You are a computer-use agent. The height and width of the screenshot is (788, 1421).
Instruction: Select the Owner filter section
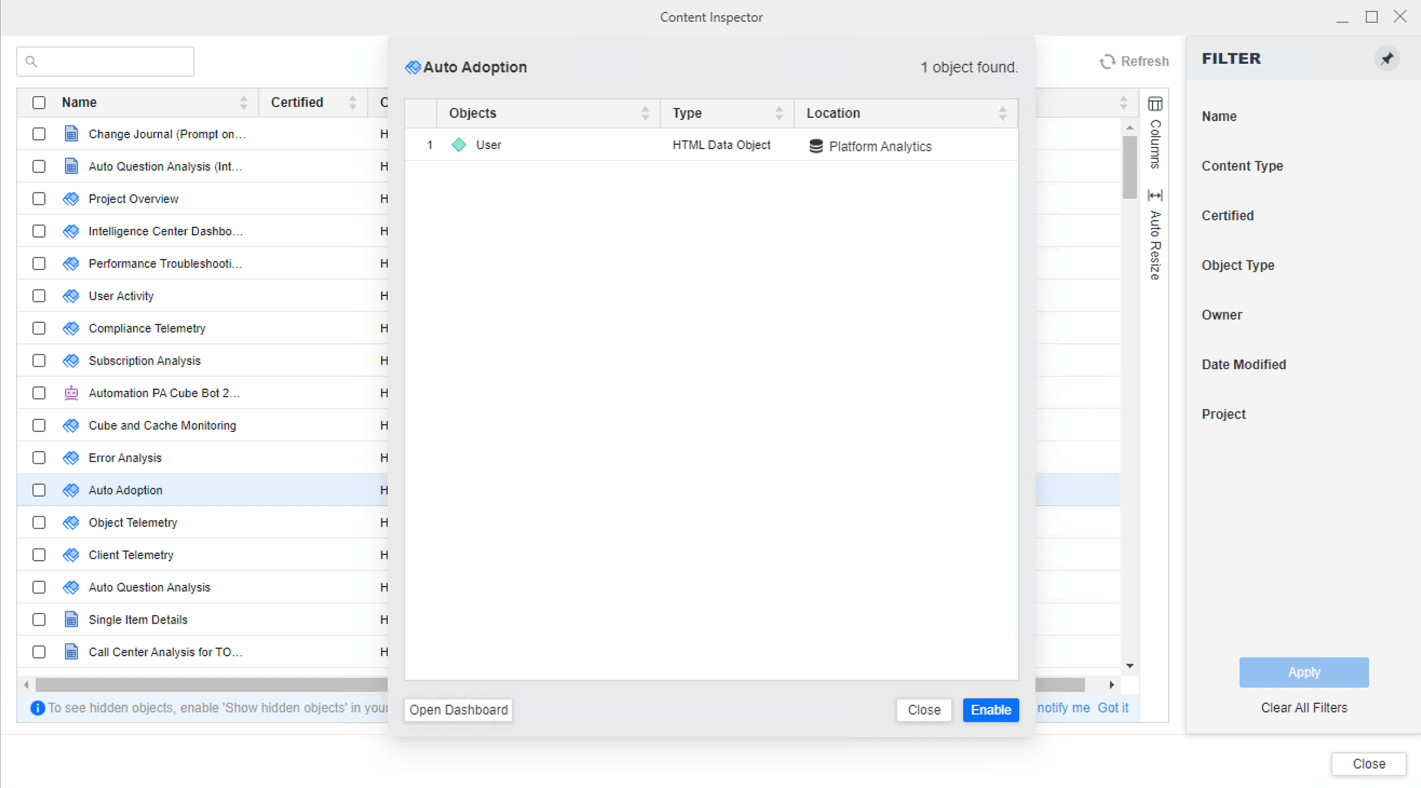pyautogui.click(x=1222, y=315)
